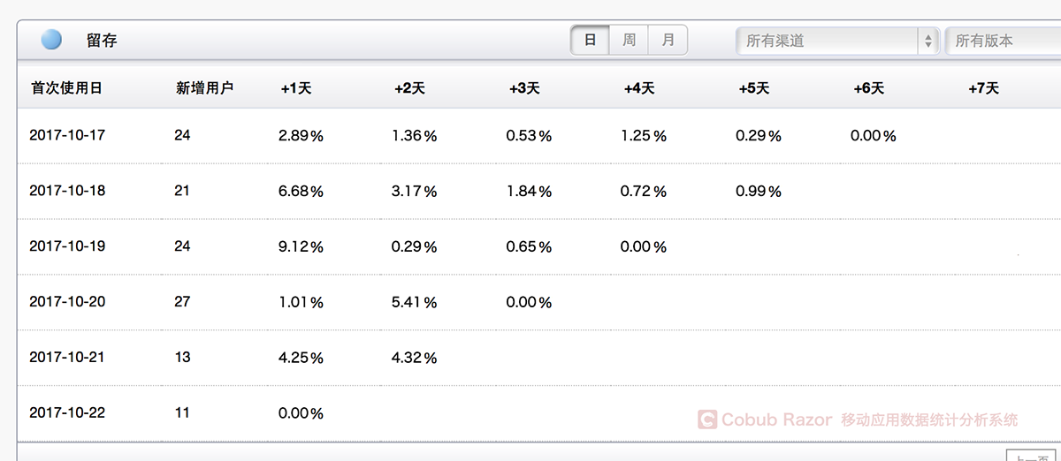Click the 9.12% retention cell

[x=301, y=247]
